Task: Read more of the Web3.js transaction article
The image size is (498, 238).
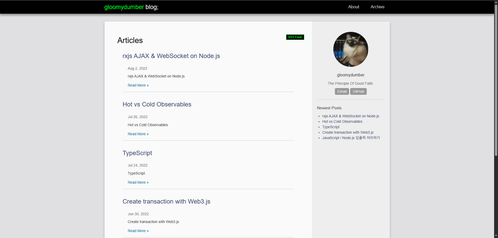Action: click(138, 231)
